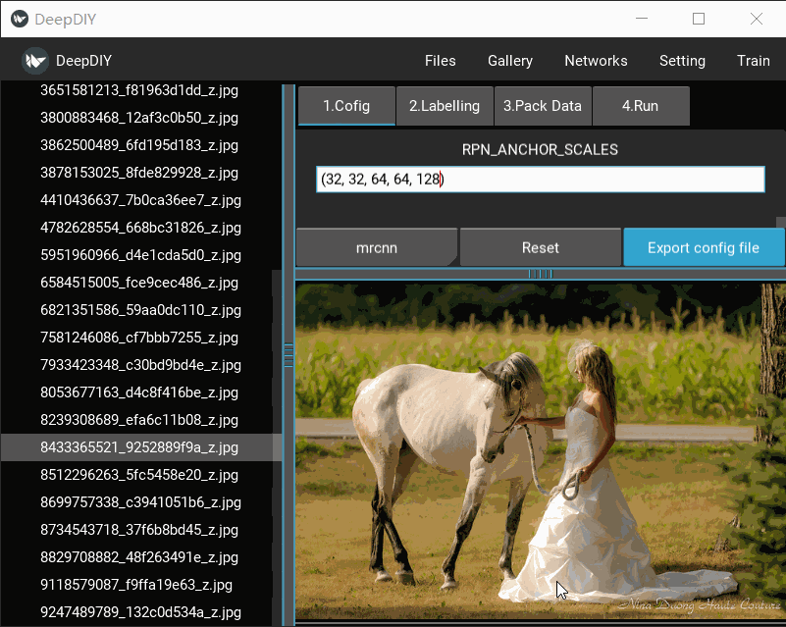
Task: Click the DeepDIY logo icon in the header
Action: point(34,61)
